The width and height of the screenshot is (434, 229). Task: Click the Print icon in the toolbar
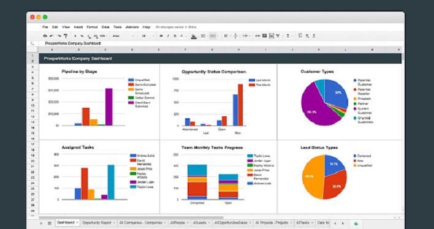[45, 36]
